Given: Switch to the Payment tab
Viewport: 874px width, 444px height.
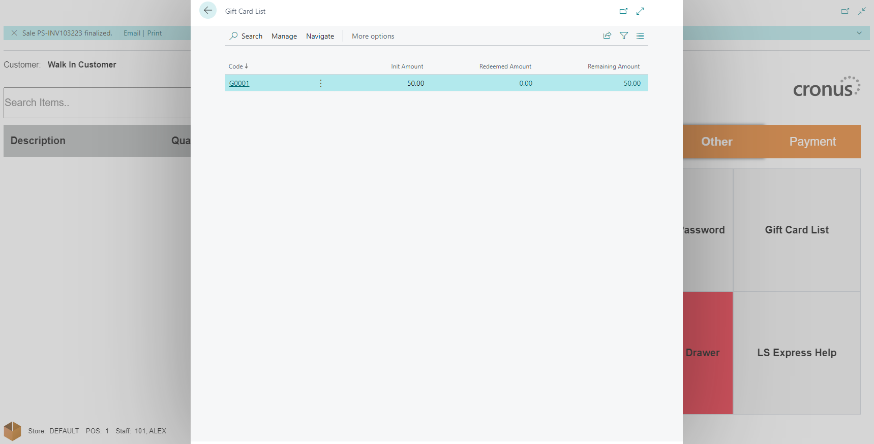Looking at the screenshot, I should point(812,142).
